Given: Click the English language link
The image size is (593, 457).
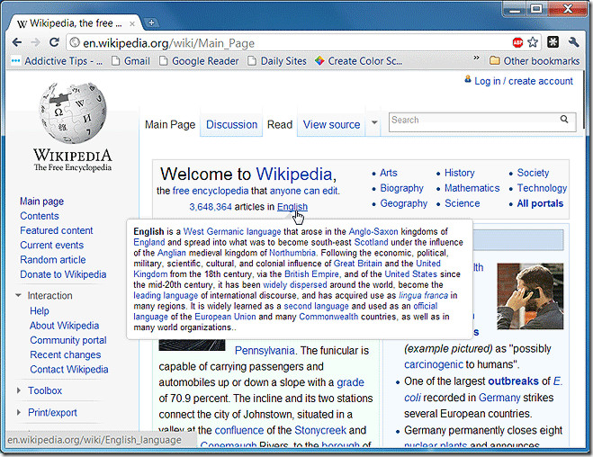Looking at the screenshot, I should [x=292, y=207].
